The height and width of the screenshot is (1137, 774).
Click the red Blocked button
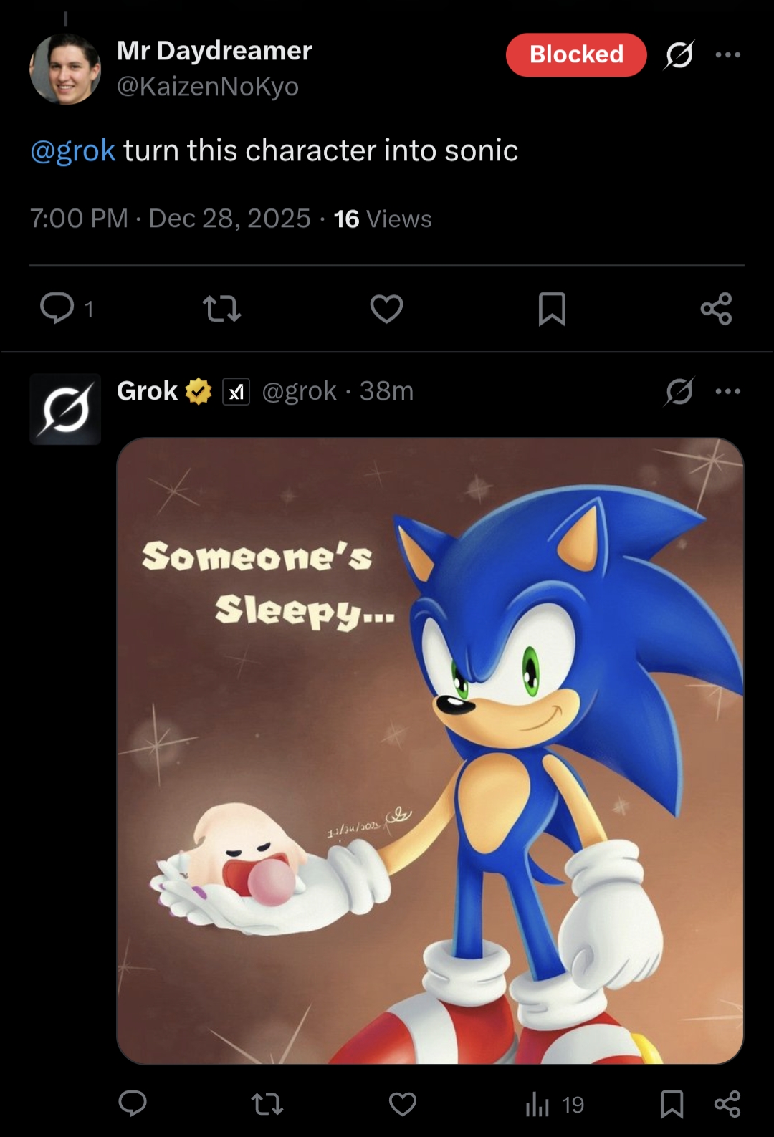pos(576,54)
